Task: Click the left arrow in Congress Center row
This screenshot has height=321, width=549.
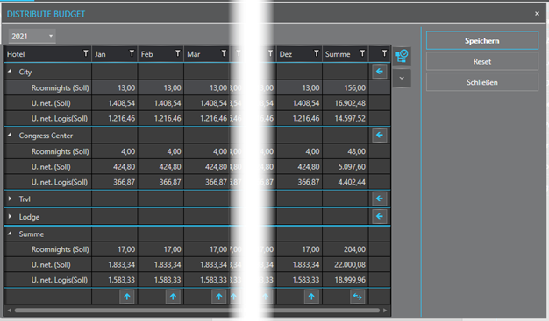Action: pos(380,136)
